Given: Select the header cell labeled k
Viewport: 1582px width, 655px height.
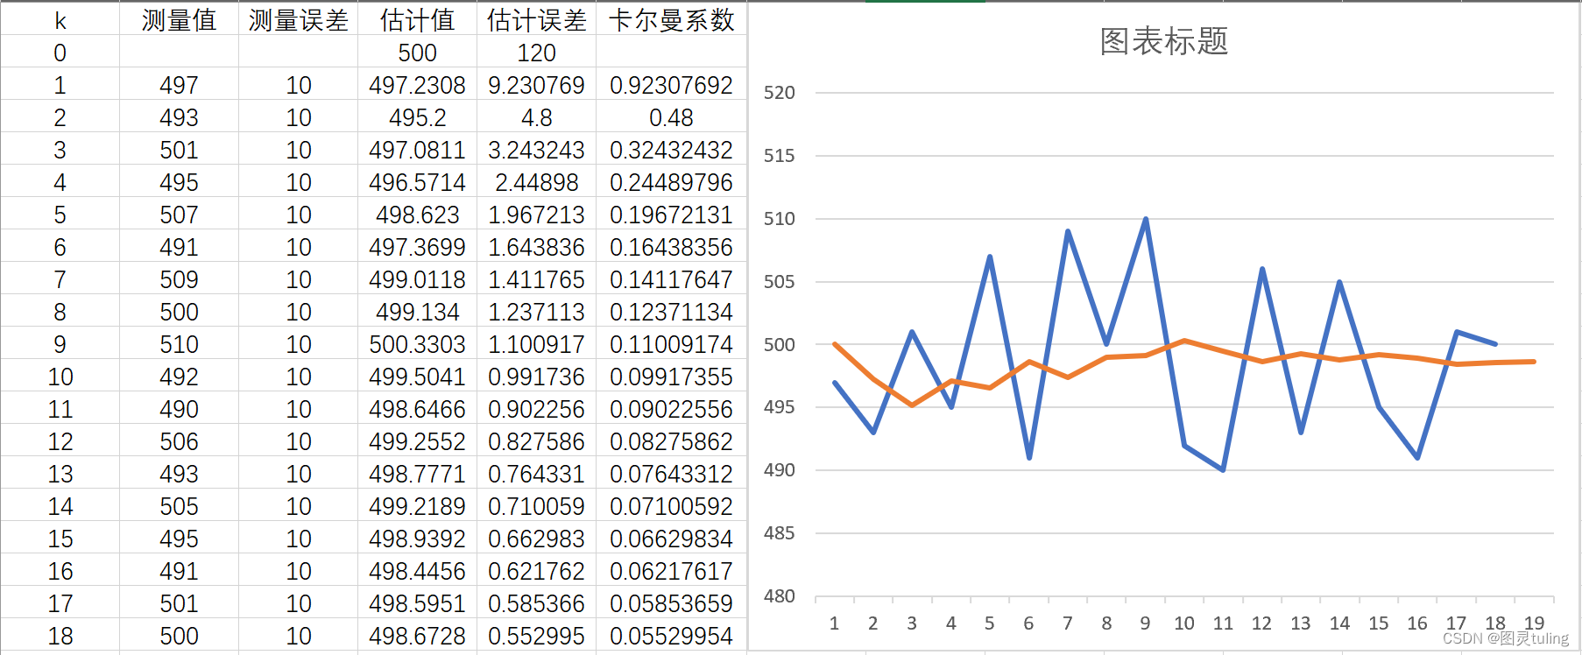Looking at the screenshot, I should point(60,19).
